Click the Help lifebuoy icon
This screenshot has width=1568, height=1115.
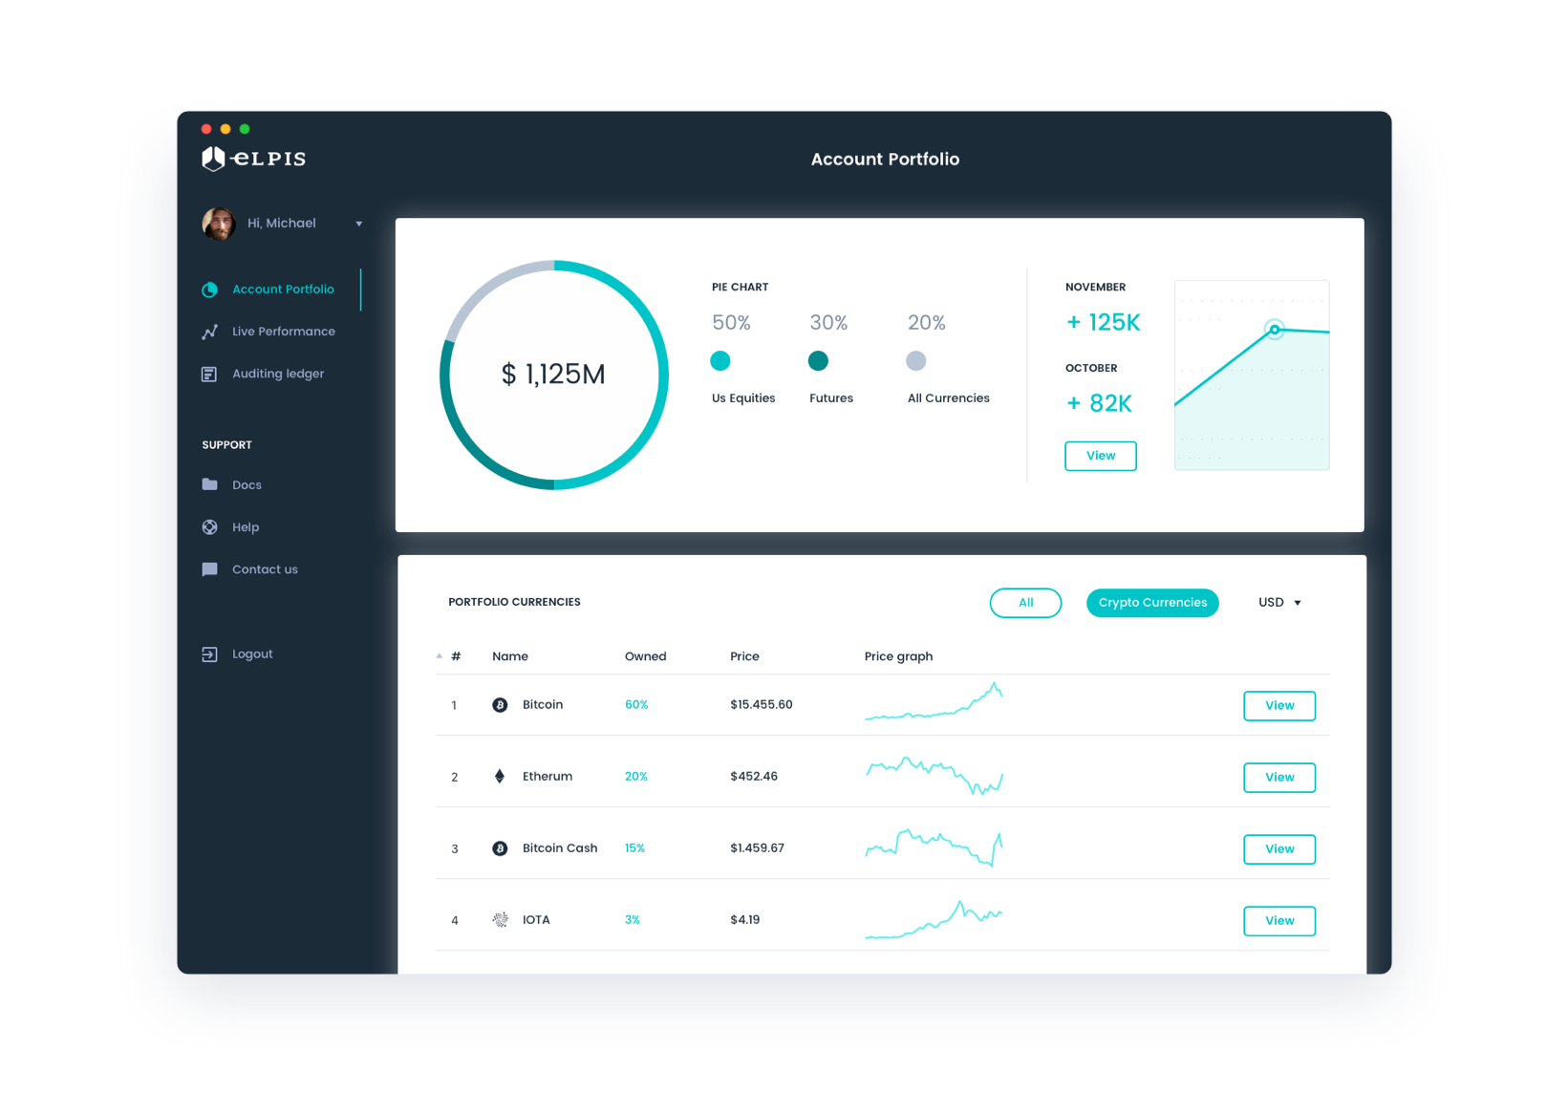tap(209, 526)
